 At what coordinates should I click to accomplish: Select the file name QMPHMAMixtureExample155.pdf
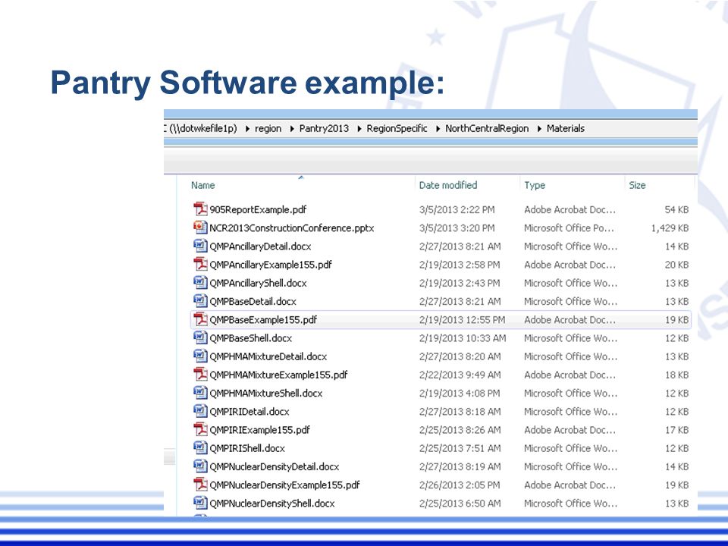click(x=278, y=375)
